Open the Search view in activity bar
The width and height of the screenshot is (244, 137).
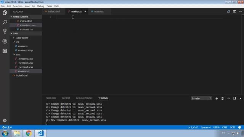click(5, 22)
